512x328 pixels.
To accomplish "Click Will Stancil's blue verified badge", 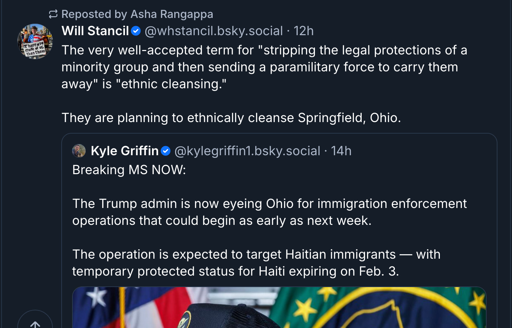I will 136,31.
